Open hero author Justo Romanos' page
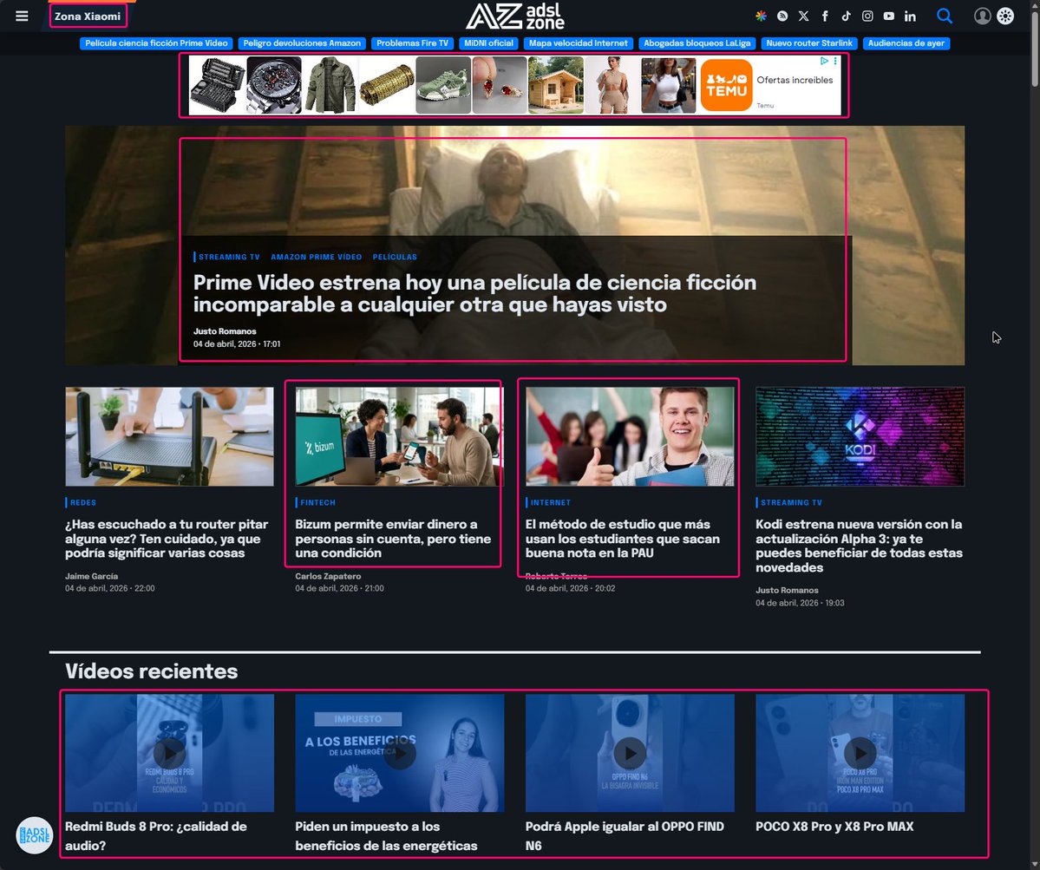 (225, 330)
